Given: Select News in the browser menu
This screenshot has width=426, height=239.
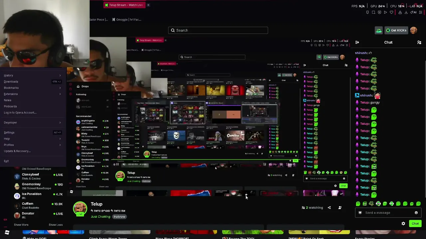Looking at the screenshot, I should pyautogui.click(x=32, y=100).
